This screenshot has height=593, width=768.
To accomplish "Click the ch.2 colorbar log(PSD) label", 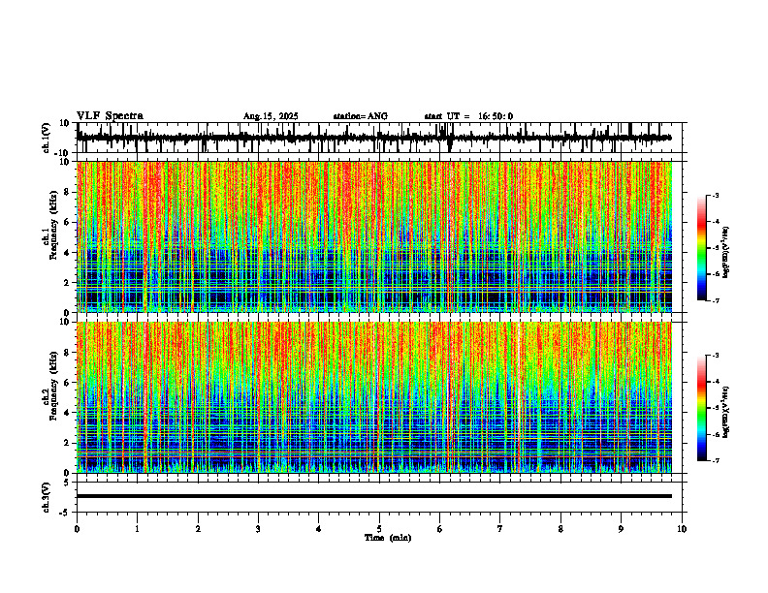I will pos(726,412).
